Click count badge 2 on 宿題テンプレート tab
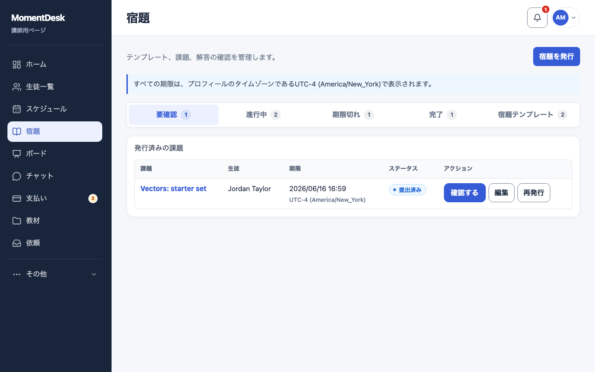This screenshot has height=372, width=595. [562, 115]
